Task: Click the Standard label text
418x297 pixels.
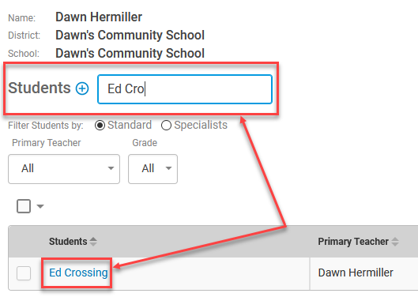Action: pos(130,125)
